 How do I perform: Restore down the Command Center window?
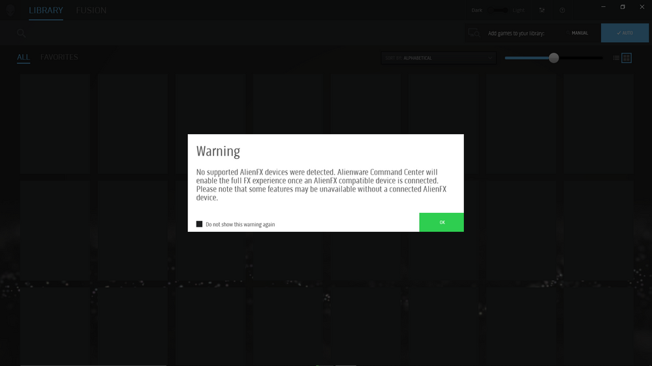[623, 7]
